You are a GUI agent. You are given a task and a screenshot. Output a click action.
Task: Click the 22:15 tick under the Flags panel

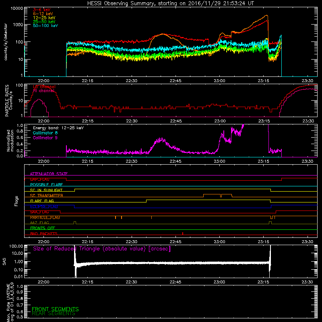tap(87, 242)
